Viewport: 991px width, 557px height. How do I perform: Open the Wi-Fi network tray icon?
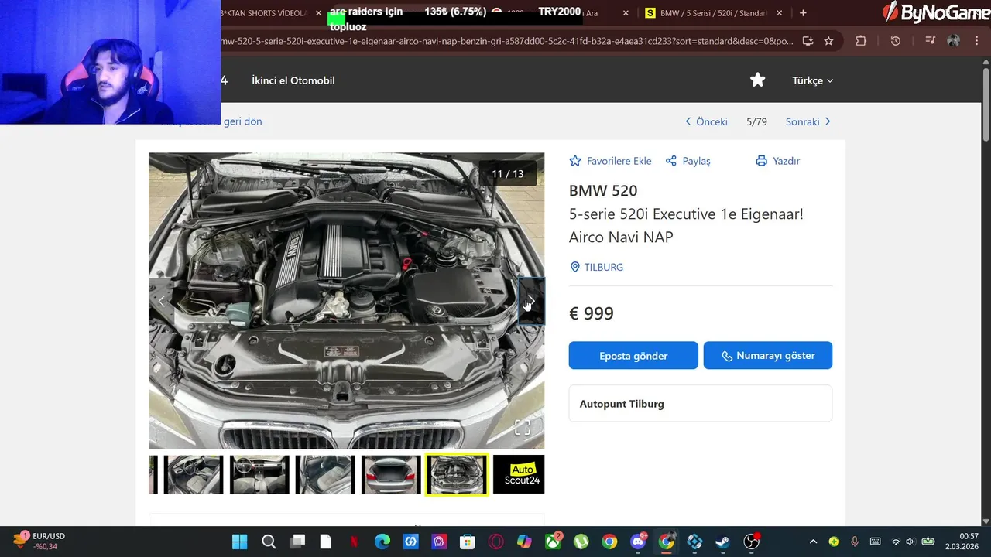pos(896,542)
